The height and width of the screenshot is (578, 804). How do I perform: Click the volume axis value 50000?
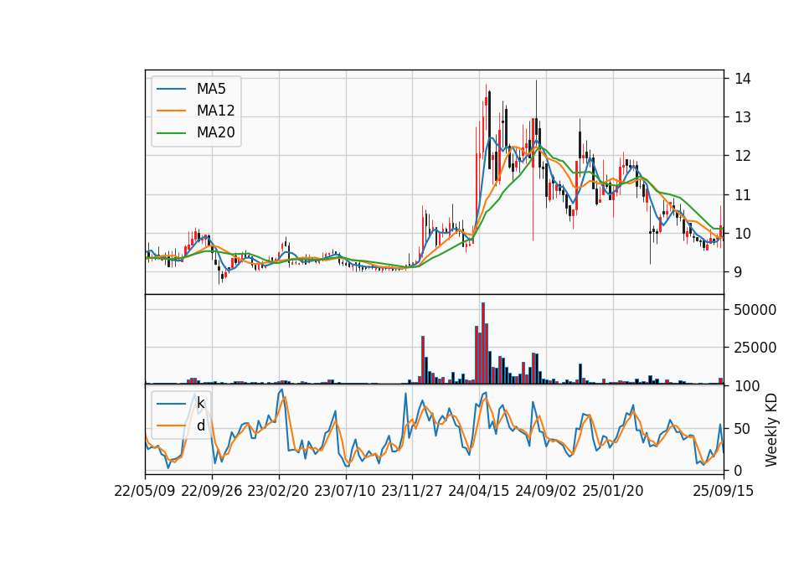tap(755, 310)
